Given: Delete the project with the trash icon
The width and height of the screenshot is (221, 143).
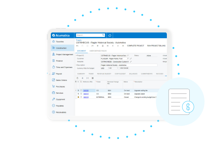Looking at the screenshot, I should (103, 46).
